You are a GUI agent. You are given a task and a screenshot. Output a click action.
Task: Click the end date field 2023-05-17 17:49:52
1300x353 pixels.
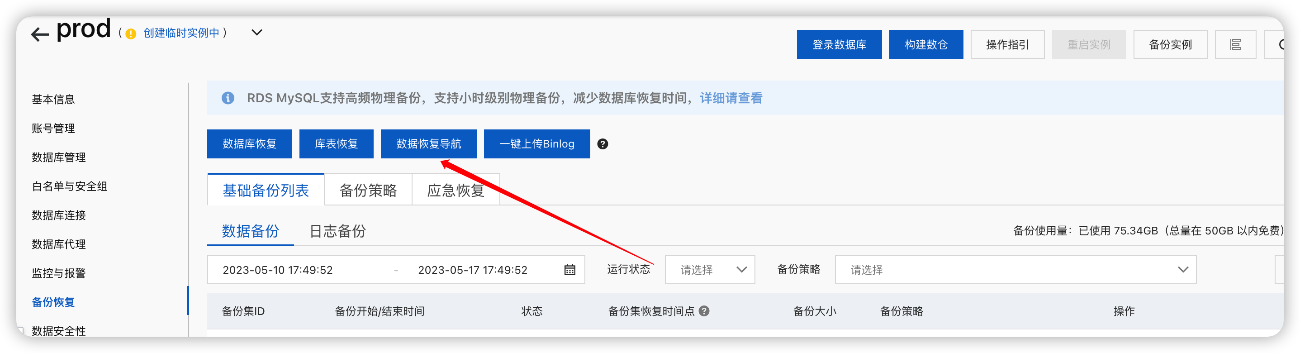472,270
